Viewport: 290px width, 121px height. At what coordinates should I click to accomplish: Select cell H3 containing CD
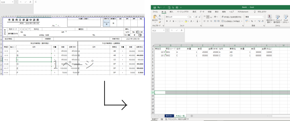point(235,55)
